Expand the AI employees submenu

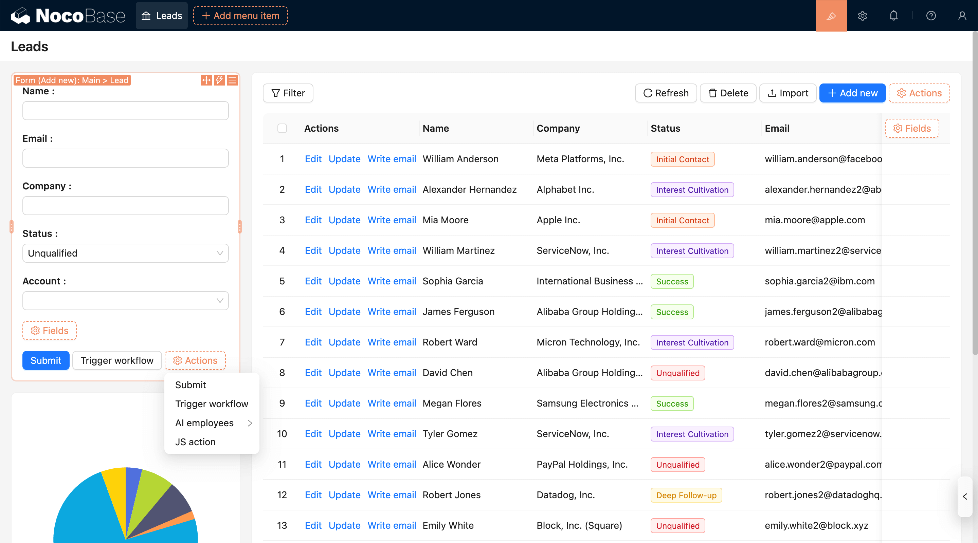click(212, 423)
